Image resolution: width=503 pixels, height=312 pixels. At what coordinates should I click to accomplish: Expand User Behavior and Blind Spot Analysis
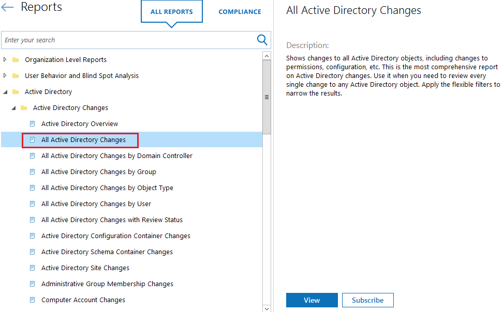tap(5, 76)
